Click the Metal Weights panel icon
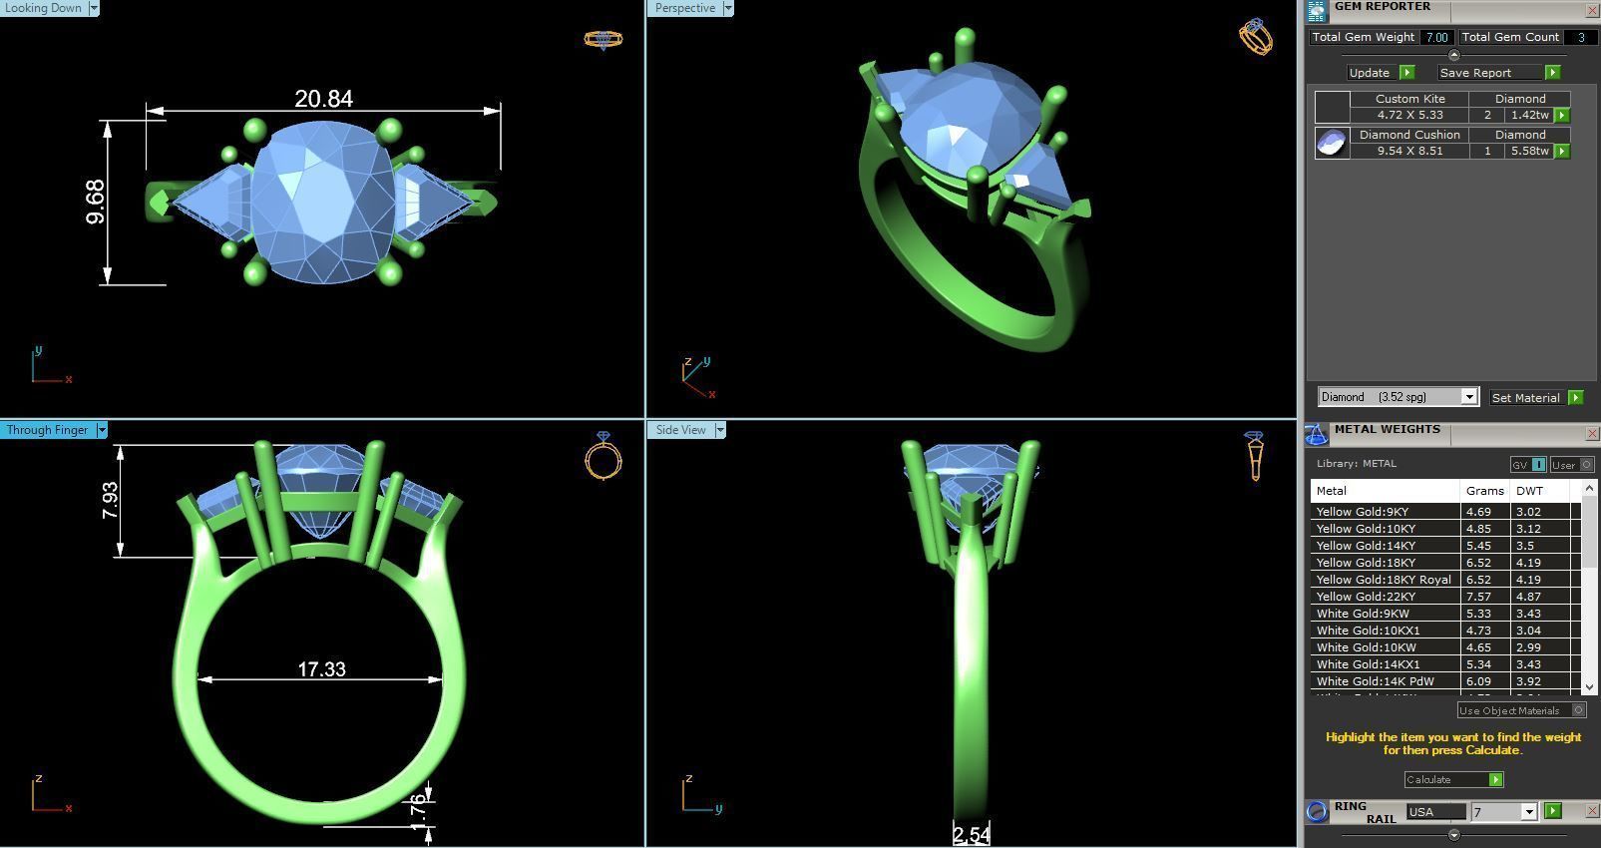The width and height of the screenshot is (1601, 848). [x=1317, y=434]
